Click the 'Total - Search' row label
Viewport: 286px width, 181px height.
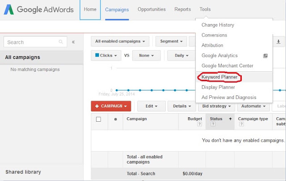(x=141, y=174)
